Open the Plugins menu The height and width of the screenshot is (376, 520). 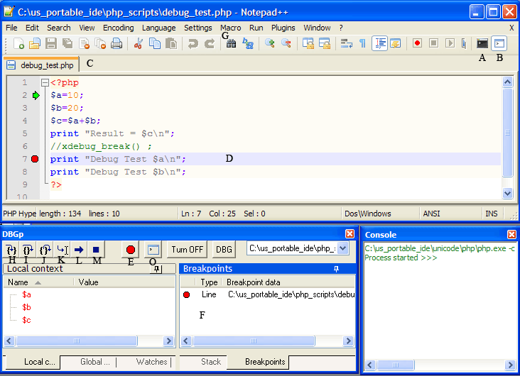283,28
